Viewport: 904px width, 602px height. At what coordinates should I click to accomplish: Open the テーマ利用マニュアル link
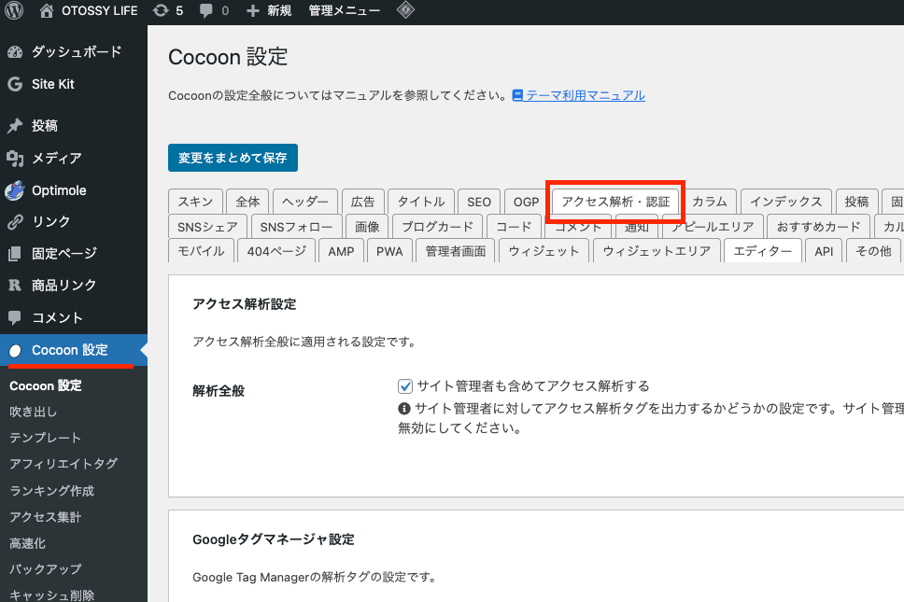pyautogui.click(x=585, y=95)
